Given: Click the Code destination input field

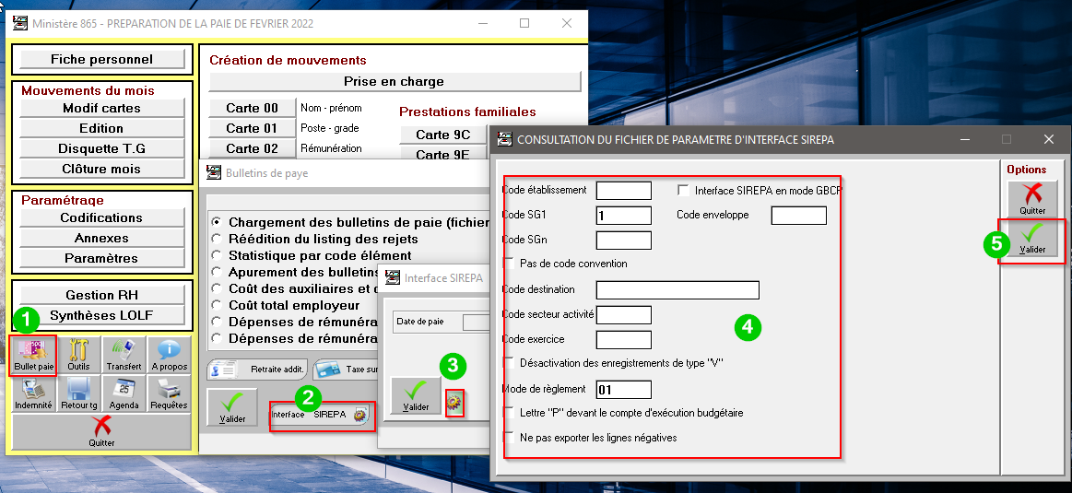Looking at the screenshot, I should coord(677,290).
